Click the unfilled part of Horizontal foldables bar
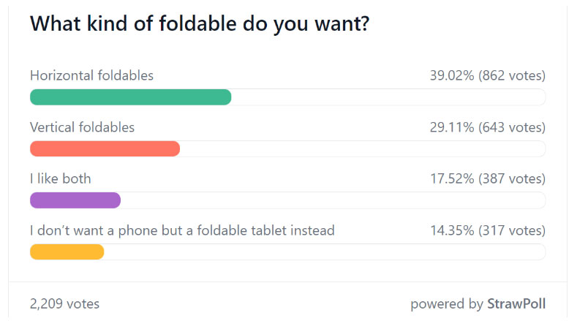 point(388,97)
